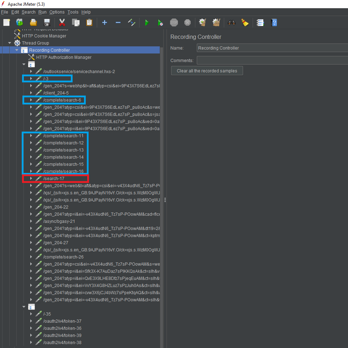This screenshot has height=348, width=348.
Task: Select HTTP Authorization Manager in tree
Action: pyautogui.click(x=64, y=57)
